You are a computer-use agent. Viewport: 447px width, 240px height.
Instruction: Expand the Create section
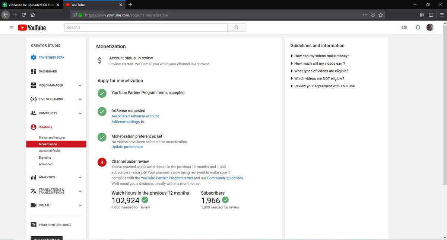tap(80, 205)
